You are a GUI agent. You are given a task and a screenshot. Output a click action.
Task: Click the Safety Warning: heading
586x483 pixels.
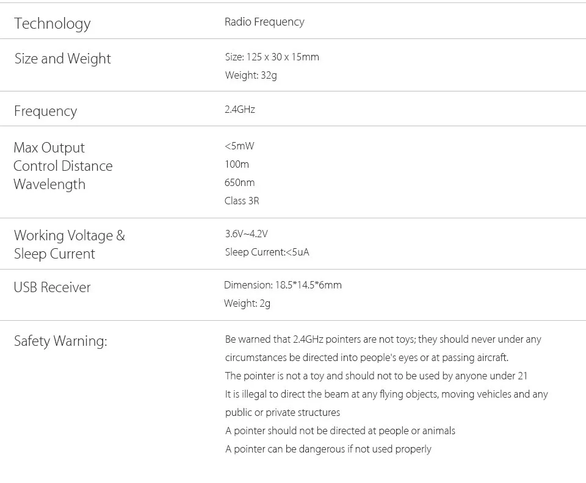(60, 341)
